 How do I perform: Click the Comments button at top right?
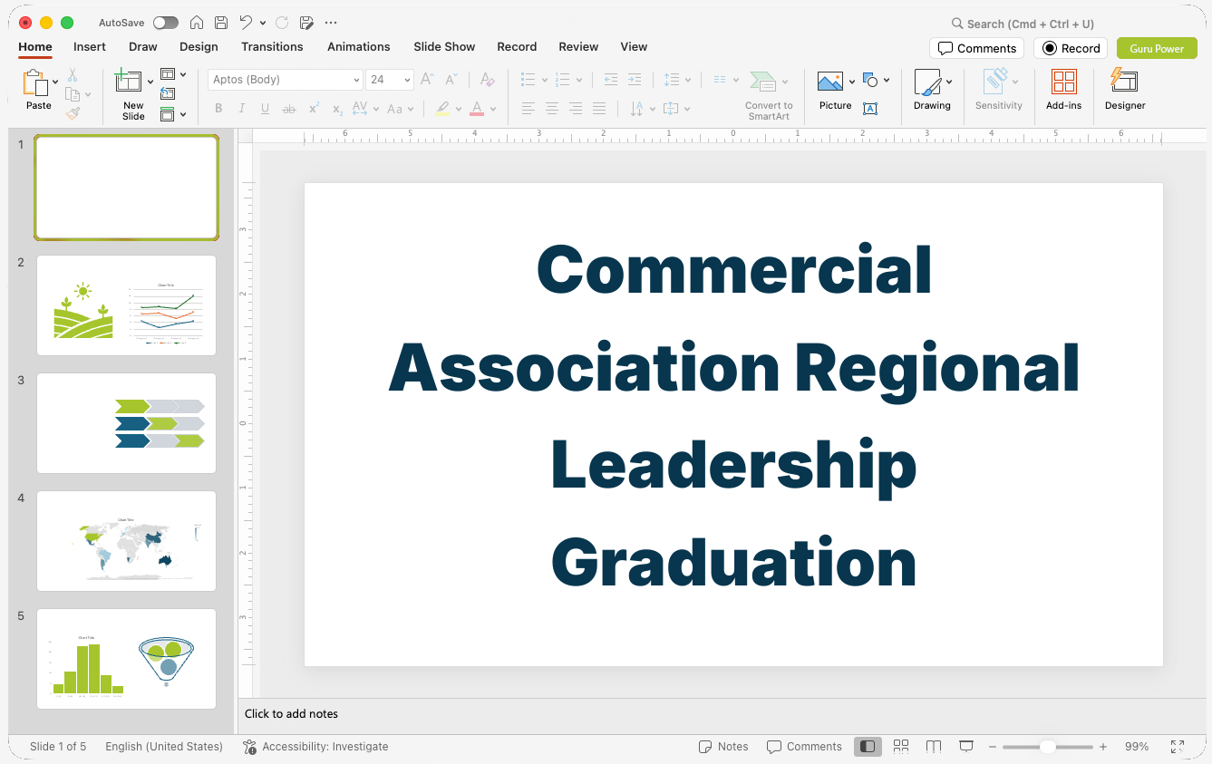(x=976, y=48)
